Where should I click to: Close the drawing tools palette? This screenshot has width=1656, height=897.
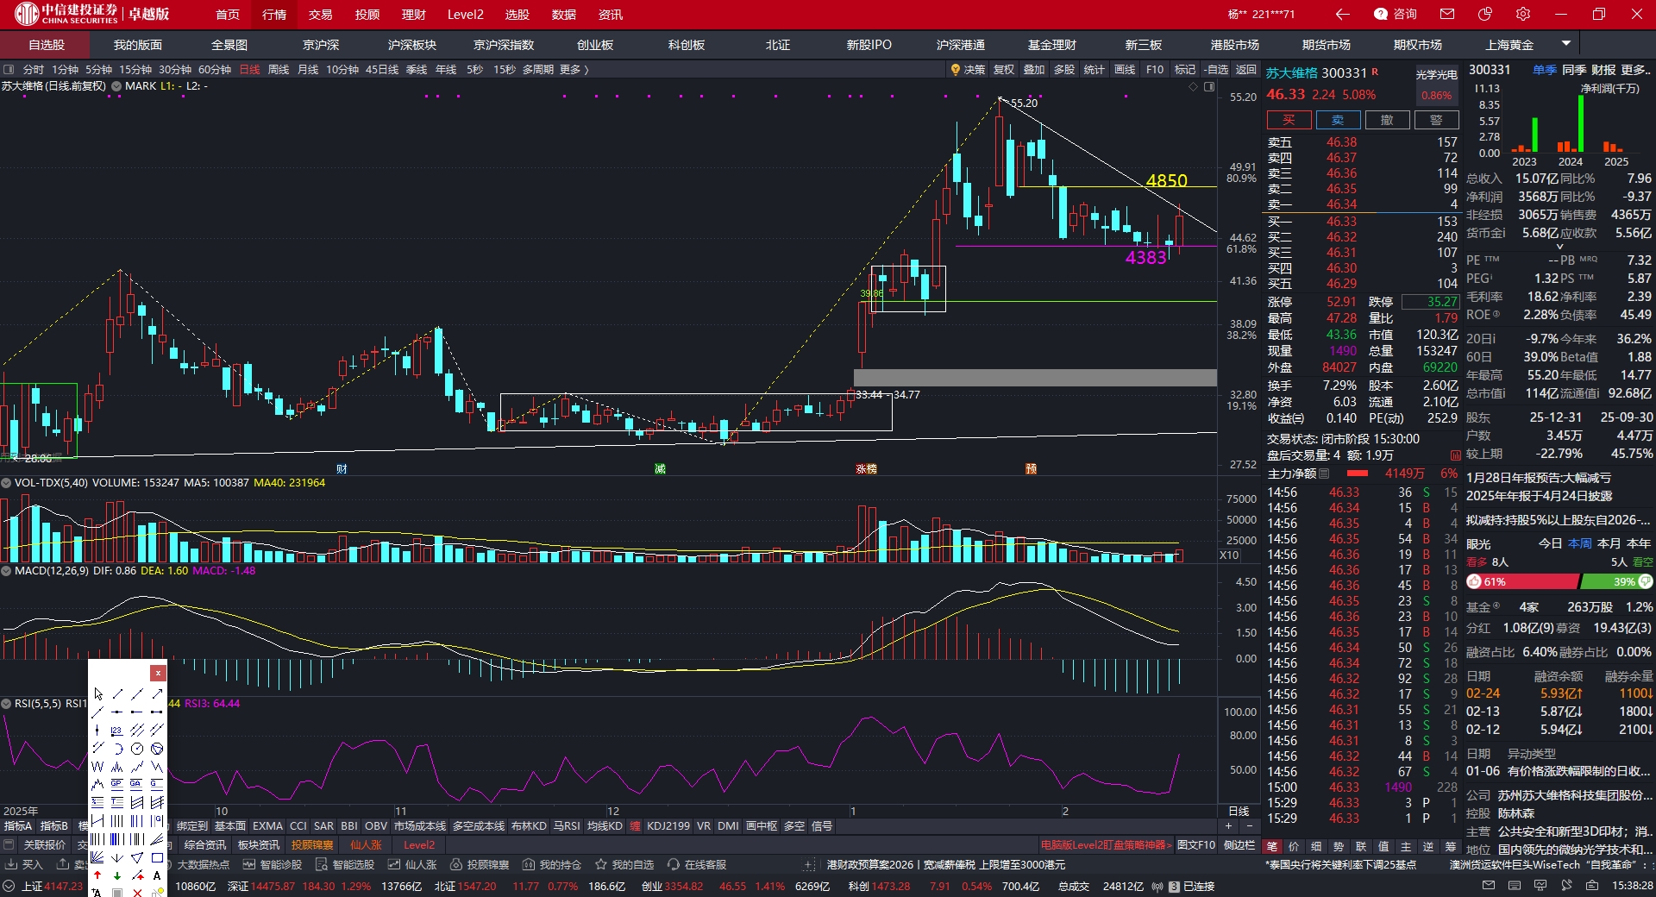(x=158, y=673)
